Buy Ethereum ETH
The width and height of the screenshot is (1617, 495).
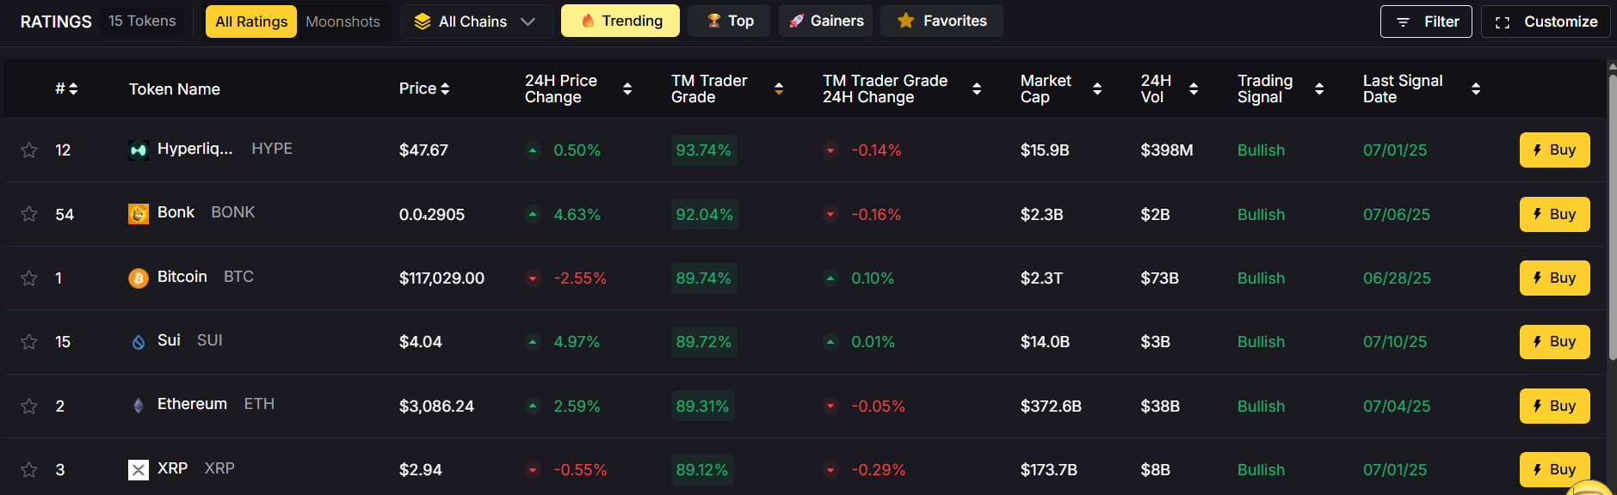(x=1554, y=406)
